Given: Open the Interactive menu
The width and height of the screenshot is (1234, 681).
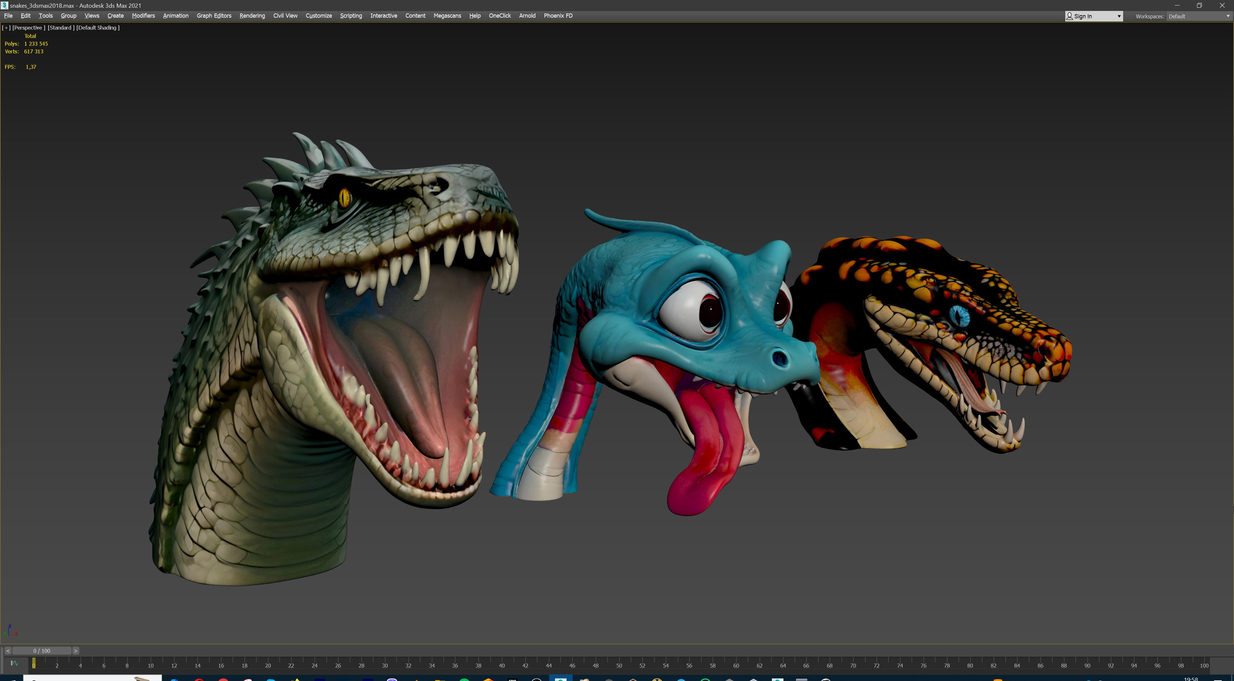Looking at the screenshot, I should point(383,16).
